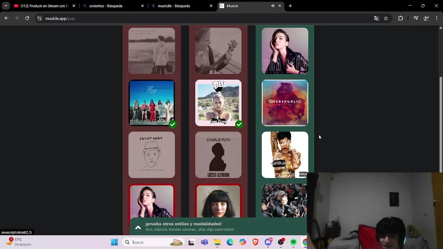Screen dimensions: 443x249
Task: Open the faded beach girl album cover
Action: point(152,51)
